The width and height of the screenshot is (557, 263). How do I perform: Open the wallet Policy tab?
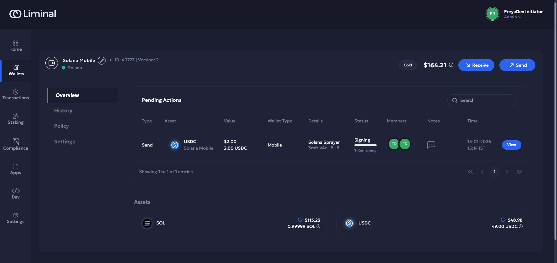click(x=61, y=126)
